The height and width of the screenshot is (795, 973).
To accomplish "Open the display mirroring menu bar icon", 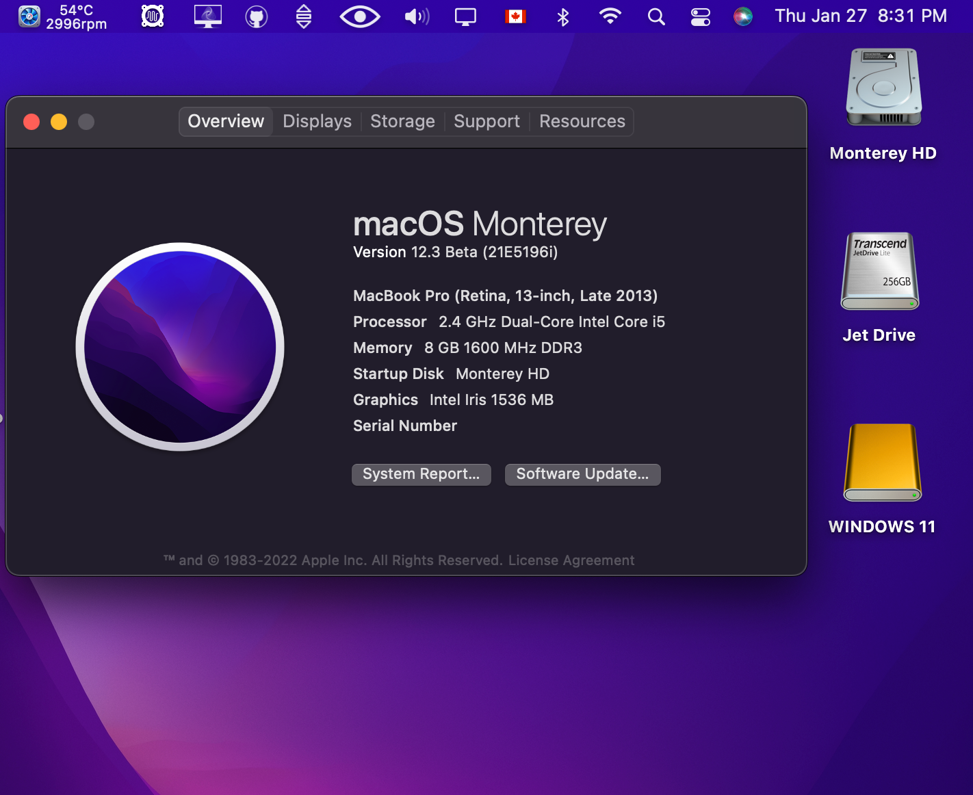I will (x=465, y=17).
